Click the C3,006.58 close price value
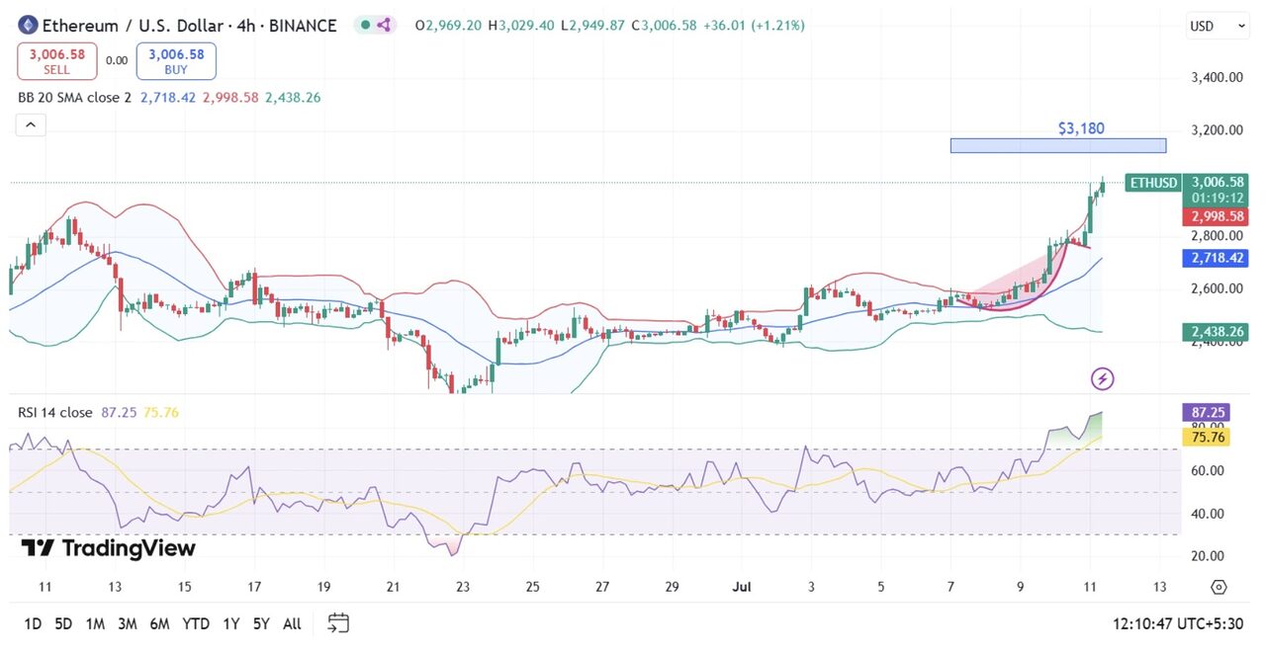Screen dimensions: 1266x651 coord(664,26)
